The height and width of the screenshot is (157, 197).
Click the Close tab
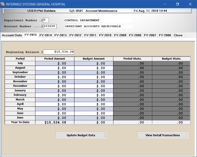coord(178,35)
